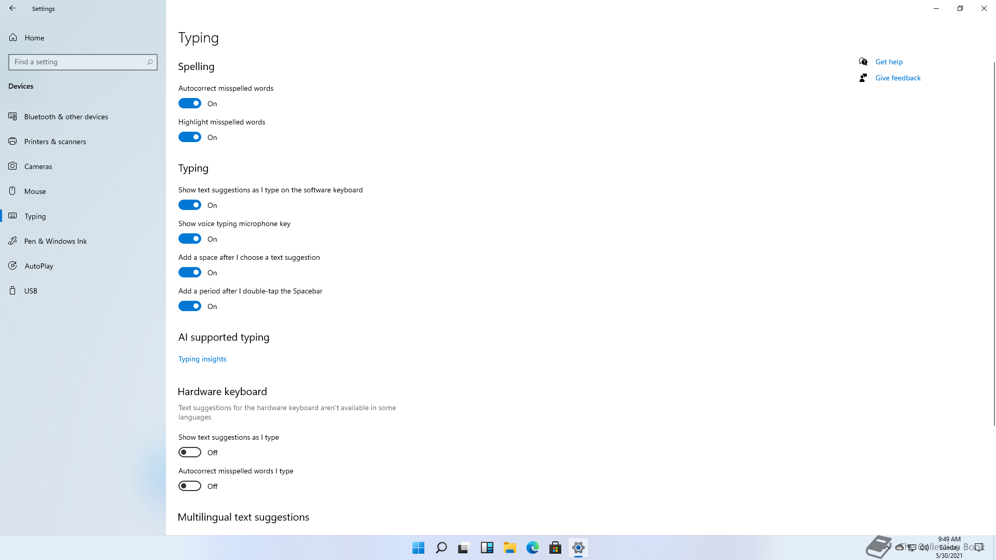Viewport: 996px width, 560px height.
Task: Click the Give feedback link
Action: click(898, 78)
